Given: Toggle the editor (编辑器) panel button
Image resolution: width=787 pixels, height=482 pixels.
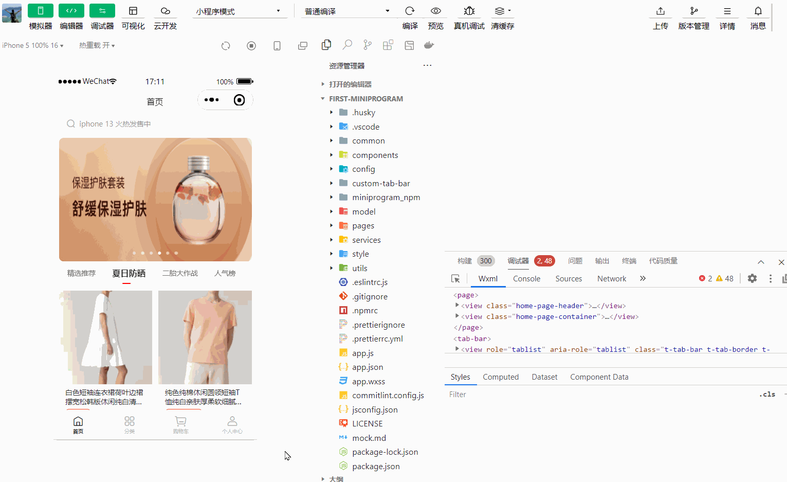Looking at the screenshot, I should (x=71, y=11).
